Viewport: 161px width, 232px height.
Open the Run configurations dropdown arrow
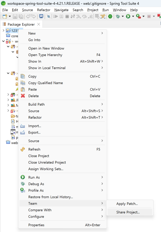click(x=133, y=16)
